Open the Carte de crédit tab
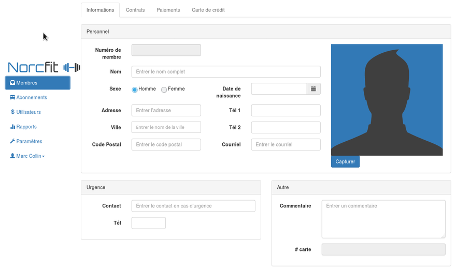This screenshot has width=456, height=269. tap(208, 10)
